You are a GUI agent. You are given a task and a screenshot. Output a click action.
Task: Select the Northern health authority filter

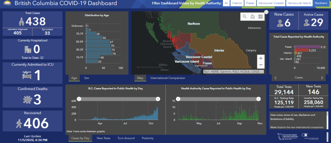321,3
